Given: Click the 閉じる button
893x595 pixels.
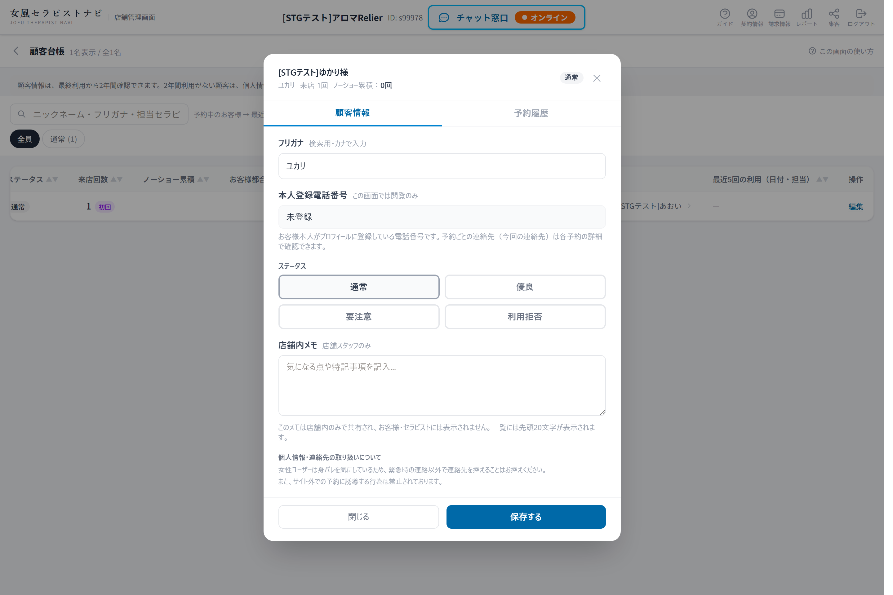Looking at the screenshot, I should (359, 517).
